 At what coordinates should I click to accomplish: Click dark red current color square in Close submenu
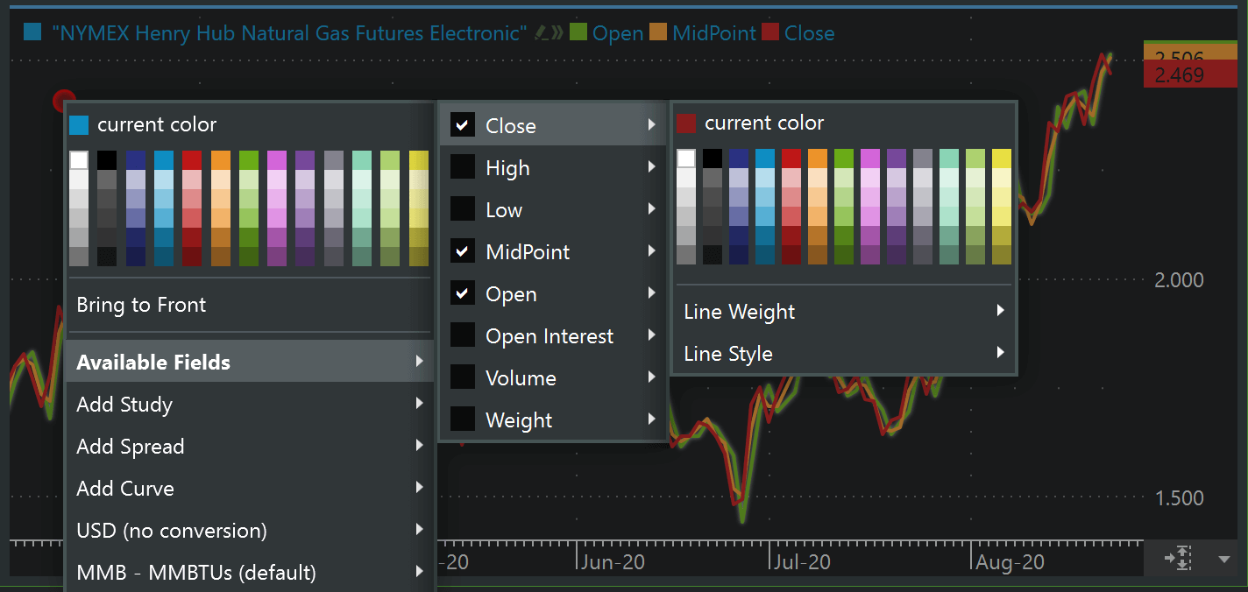point(686,123)
